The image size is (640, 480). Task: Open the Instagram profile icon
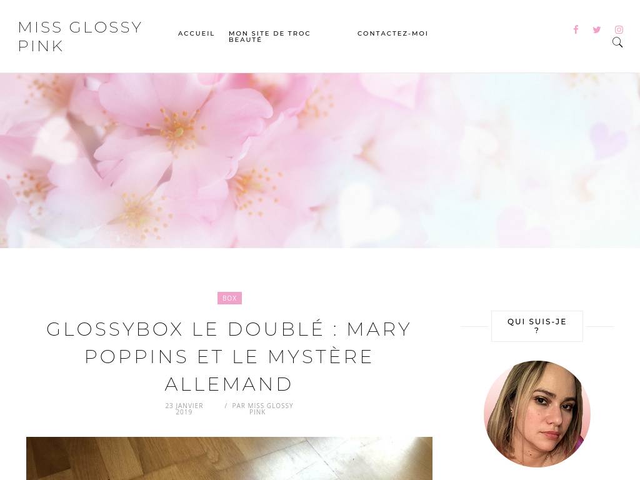[x=619, y=29]
